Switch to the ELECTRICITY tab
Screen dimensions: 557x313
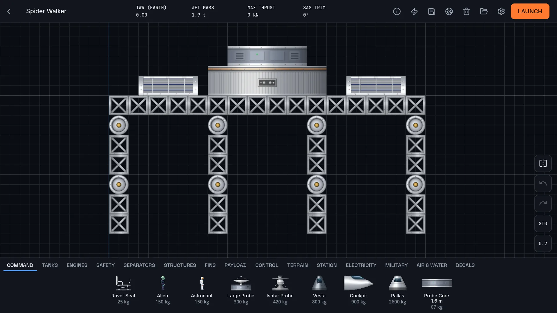[361, 265]
